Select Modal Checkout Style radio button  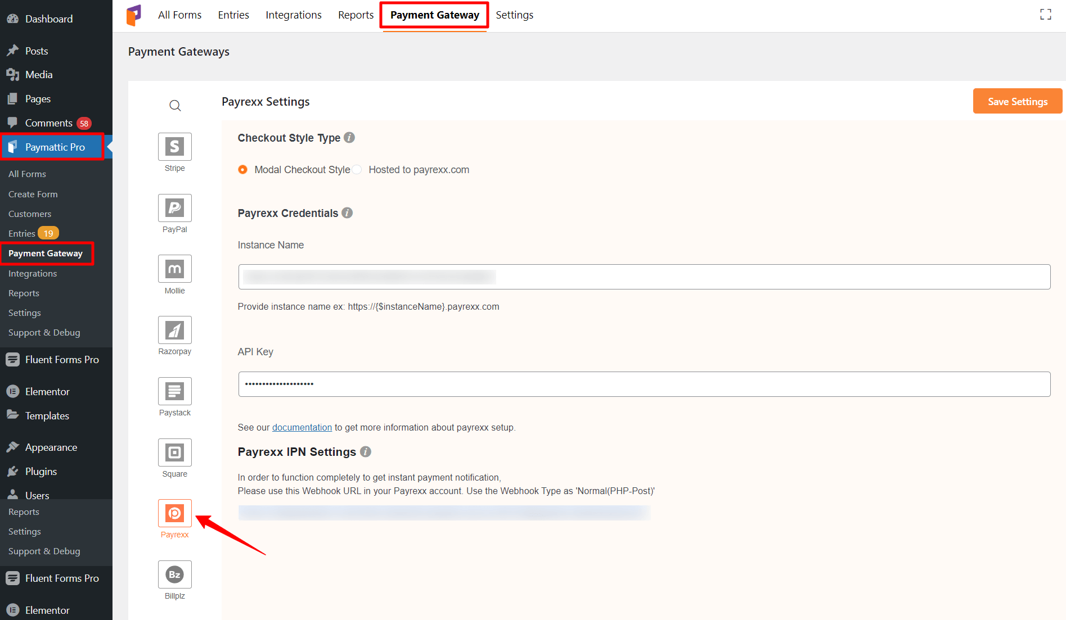(242, 170)
